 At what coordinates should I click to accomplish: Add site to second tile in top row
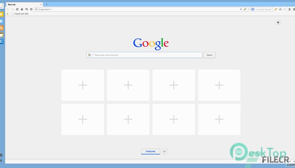click(128, 85)
